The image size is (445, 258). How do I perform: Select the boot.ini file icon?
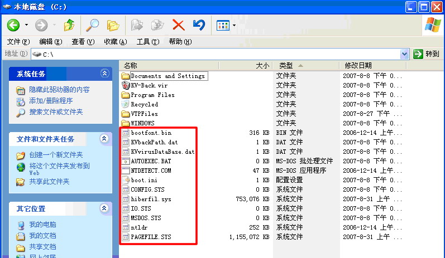(x=126, y=180)
